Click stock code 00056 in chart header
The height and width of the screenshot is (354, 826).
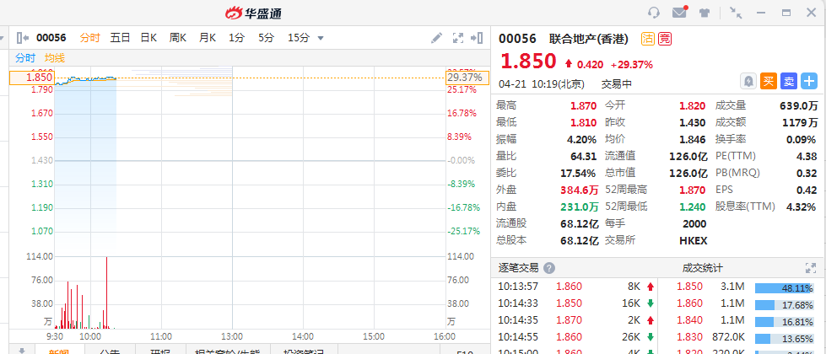[x=51, y=37]
